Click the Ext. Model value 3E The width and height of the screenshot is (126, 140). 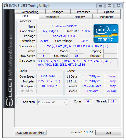77,56
